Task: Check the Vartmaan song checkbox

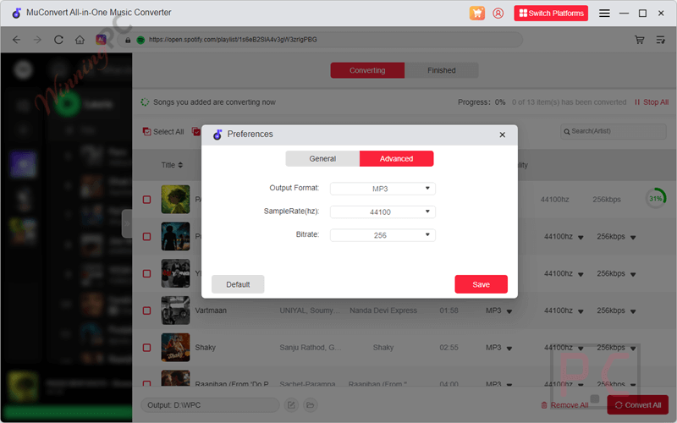Action: (146, 310)
